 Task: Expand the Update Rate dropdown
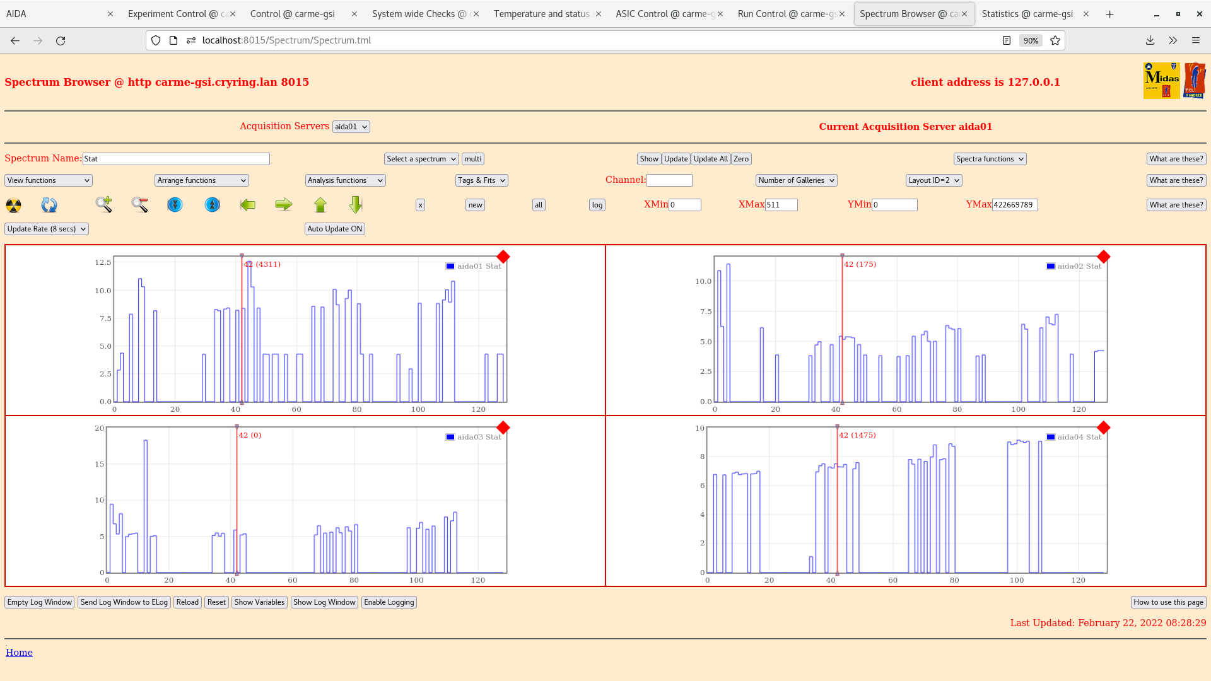[x=47, y=229]
